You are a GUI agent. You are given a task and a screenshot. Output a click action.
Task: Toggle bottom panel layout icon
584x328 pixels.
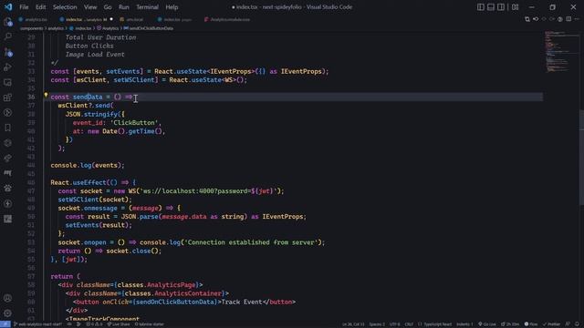(x=491, y=7)
